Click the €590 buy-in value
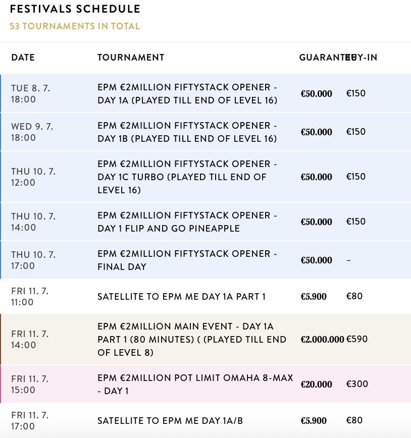Viewport: 411px width, 438px height. click(357, 339)
